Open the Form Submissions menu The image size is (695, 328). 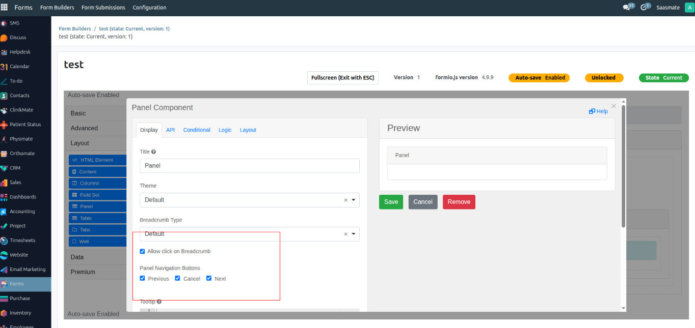[103, 8]
